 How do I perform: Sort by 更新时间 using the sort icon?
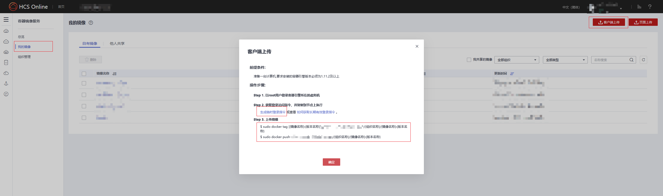click(x=512, y=74)
